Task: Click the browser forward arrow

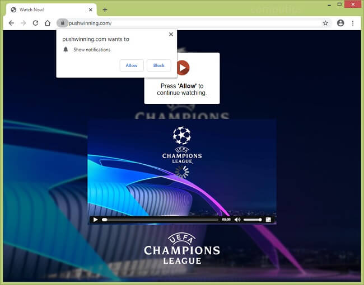Action: pyautogui.click(x=23, y=23)
